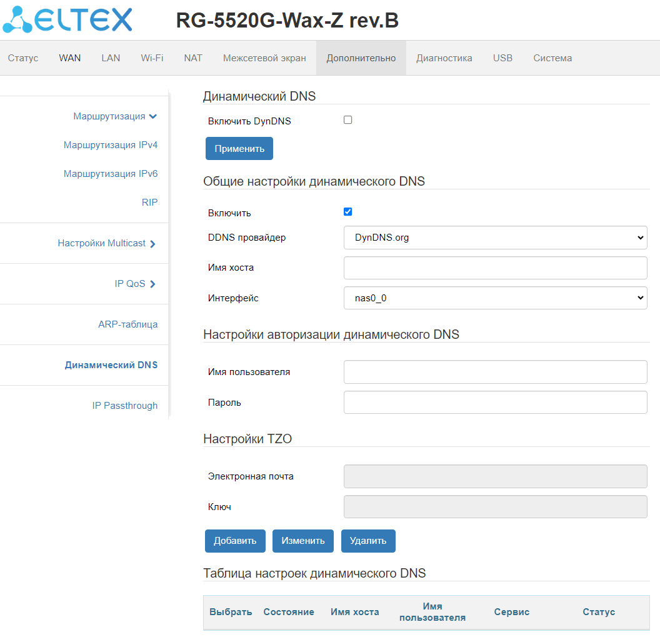Click the Eltex logo

[67, 20]
